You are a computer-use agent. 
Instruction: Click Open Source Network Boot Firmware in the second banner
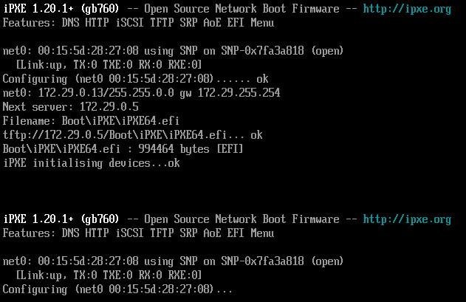click(241, 219)
